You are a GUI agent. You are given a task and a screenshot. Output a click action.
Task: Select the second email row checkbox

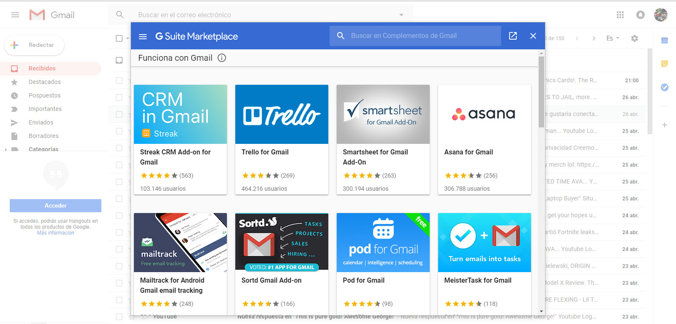click(119, 97)
